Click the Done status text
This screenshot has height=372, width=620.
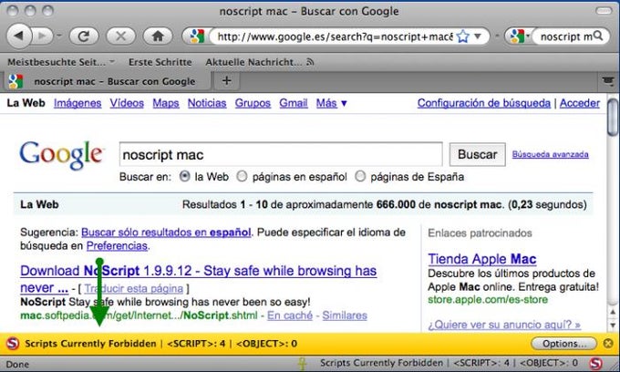tap(17, 364)
